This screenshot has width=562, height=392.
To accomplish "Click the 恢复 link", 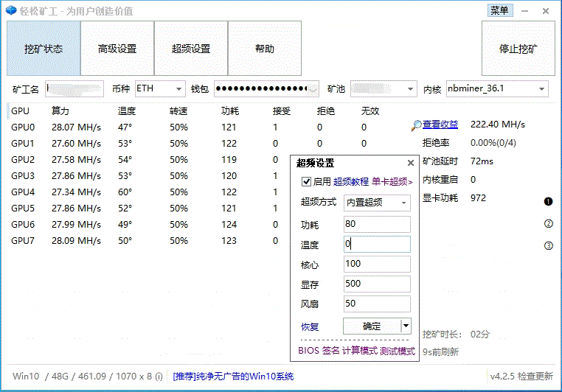I will point(310,327).
